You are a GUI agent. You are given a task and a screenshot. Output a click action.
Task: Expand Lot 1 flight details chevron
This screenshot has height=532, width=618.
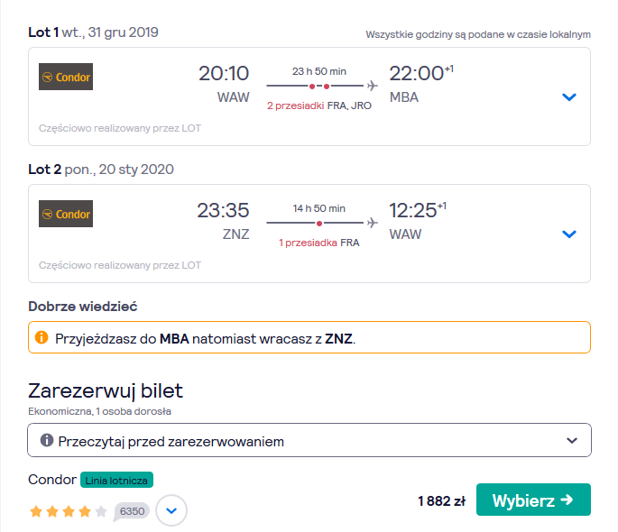[x=569, y=96]
